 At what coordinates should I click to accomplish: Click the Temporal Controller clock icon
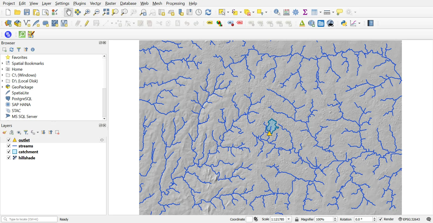[x=199, y=12]
